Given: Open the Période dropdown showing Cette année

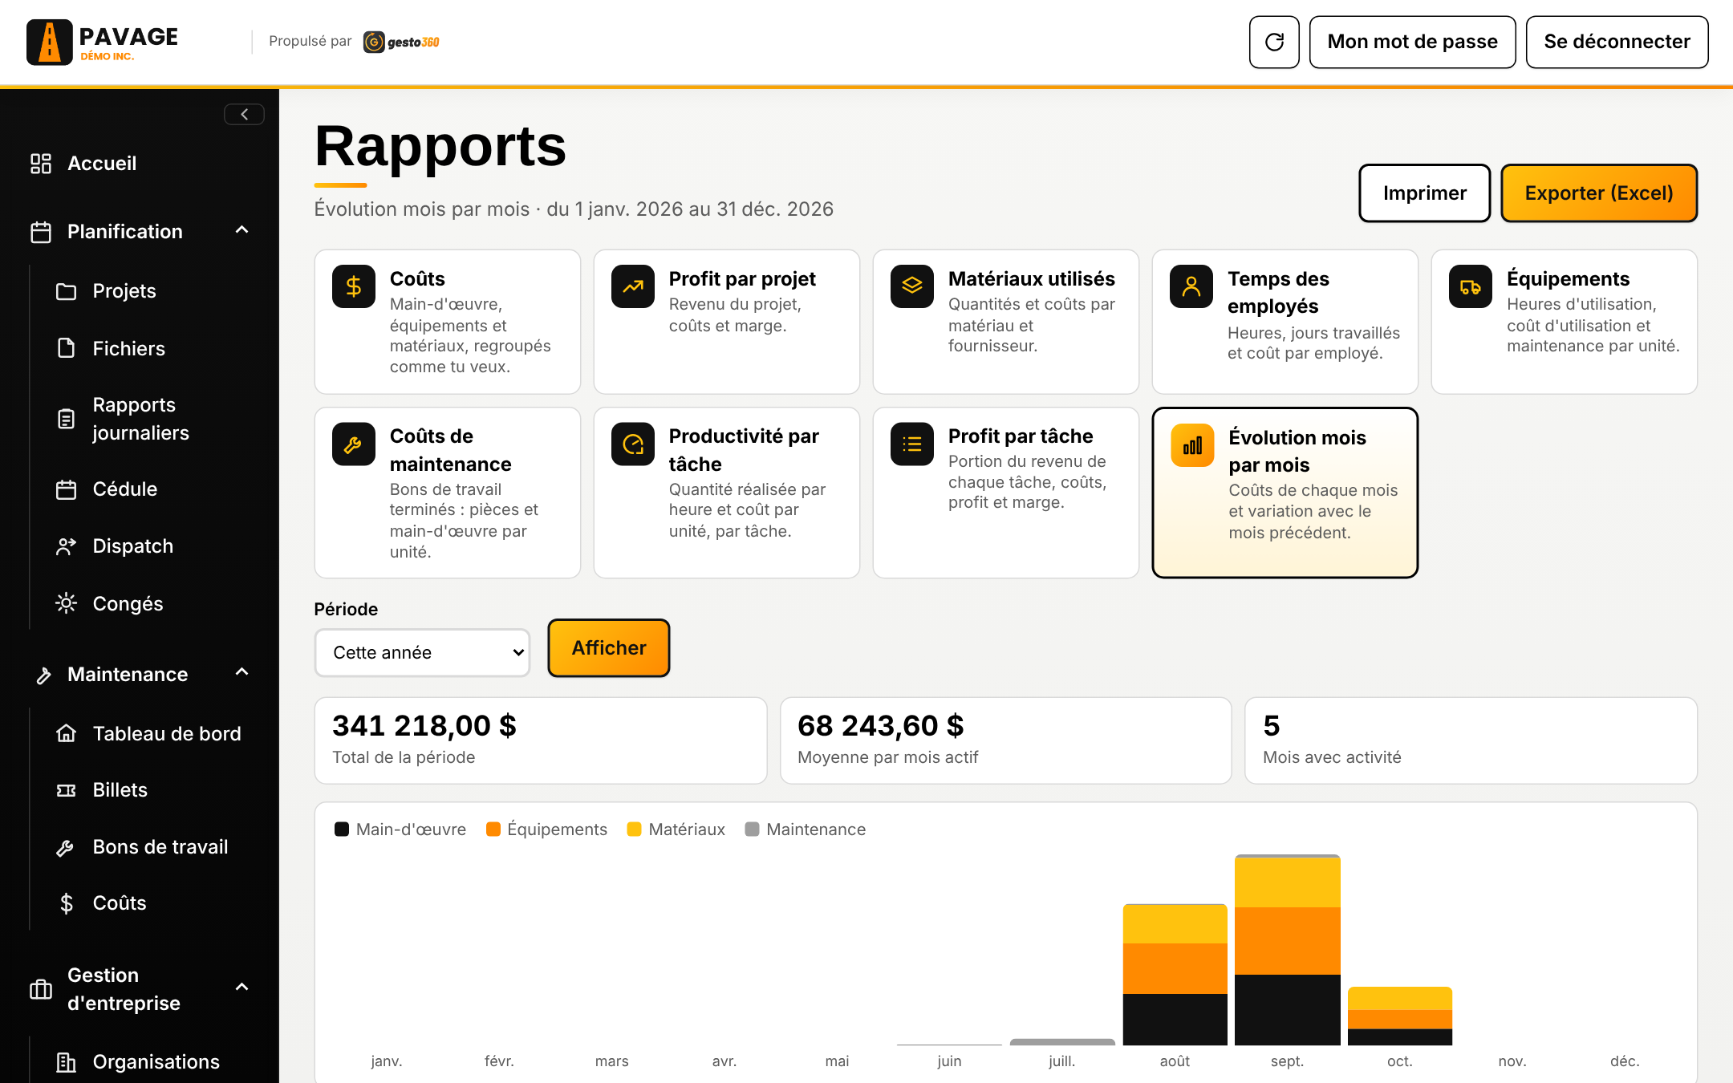Looking at the screenshot, I should [x=423, y=653].
